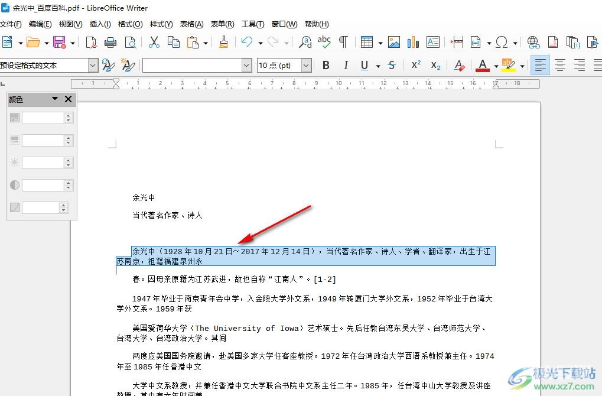Click the New document icon

coord(7,42)
